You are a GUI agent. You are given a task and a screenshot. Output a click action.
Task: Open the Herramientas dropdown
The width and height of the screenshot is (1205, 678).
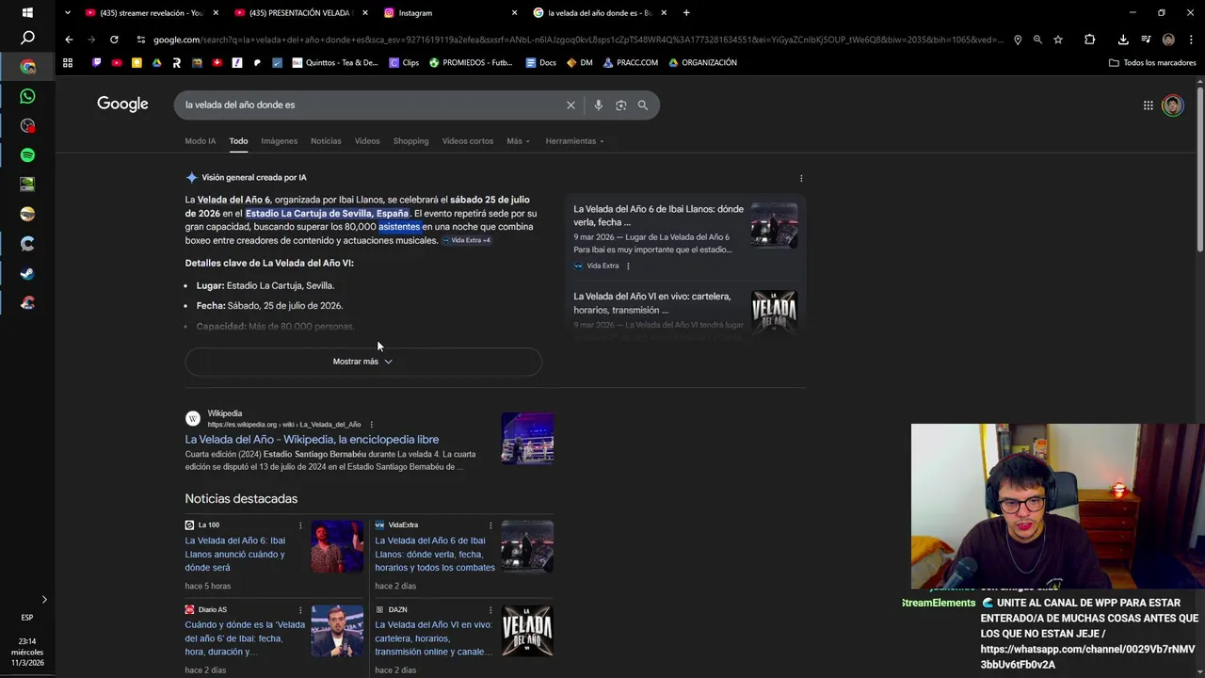click(574, 141)
